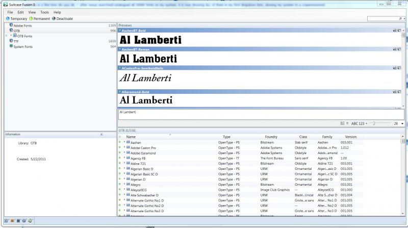408x228 pixels.
Task: Click the Allegro family folder icon
Action: (x=128, y=184)
